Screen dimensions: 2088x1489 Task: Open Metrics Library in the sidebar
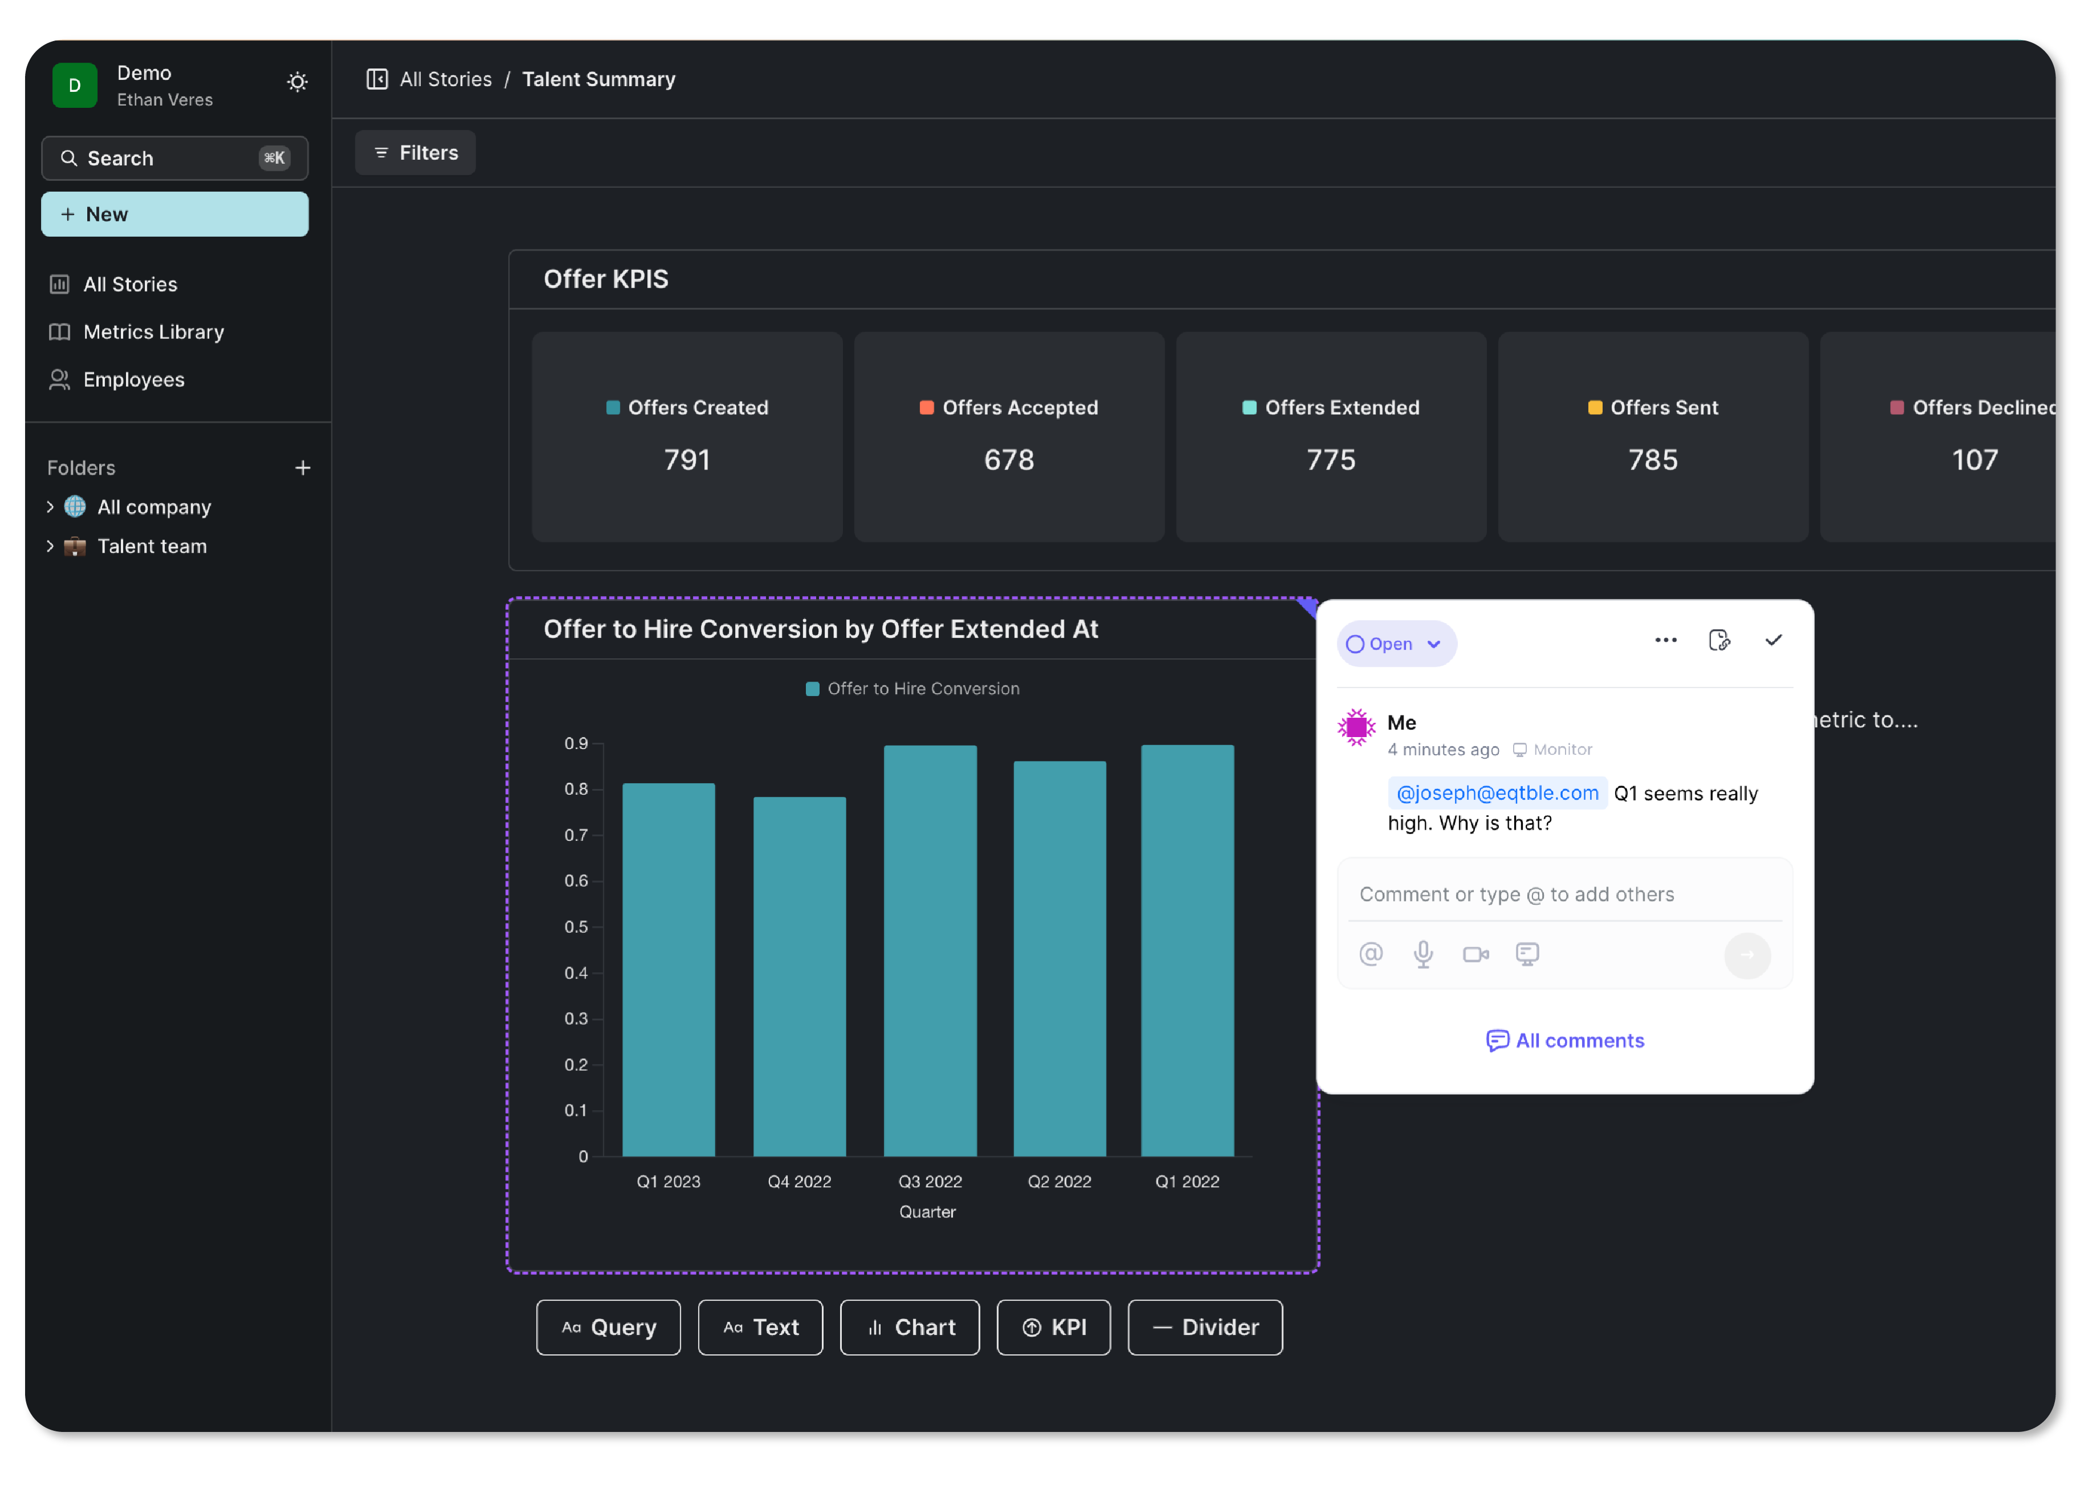(x=153, y=332)
